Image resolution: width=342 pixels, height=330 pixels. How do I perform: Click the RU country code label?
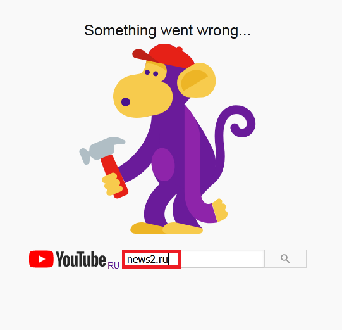[x=113, y=265]
